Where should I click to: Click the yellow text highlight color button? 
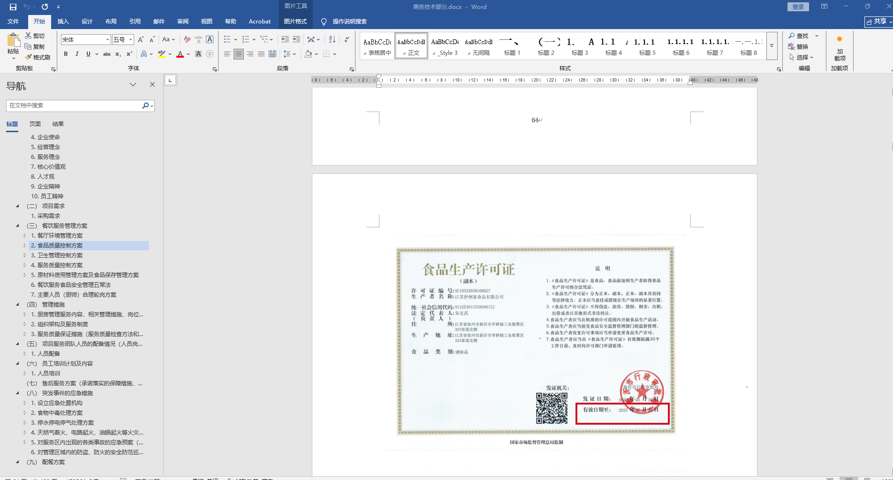click(x=162, y=54)
